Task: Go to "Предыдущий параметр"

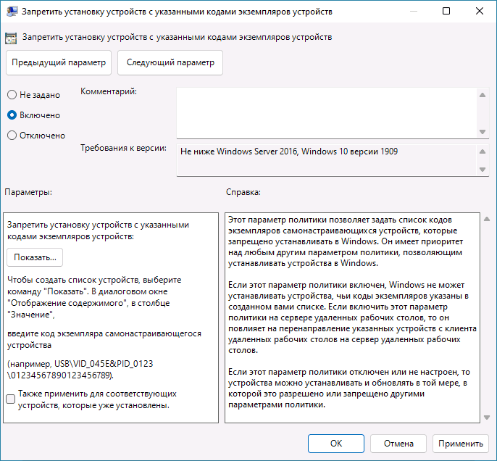Action: click(x=59, y=62)
